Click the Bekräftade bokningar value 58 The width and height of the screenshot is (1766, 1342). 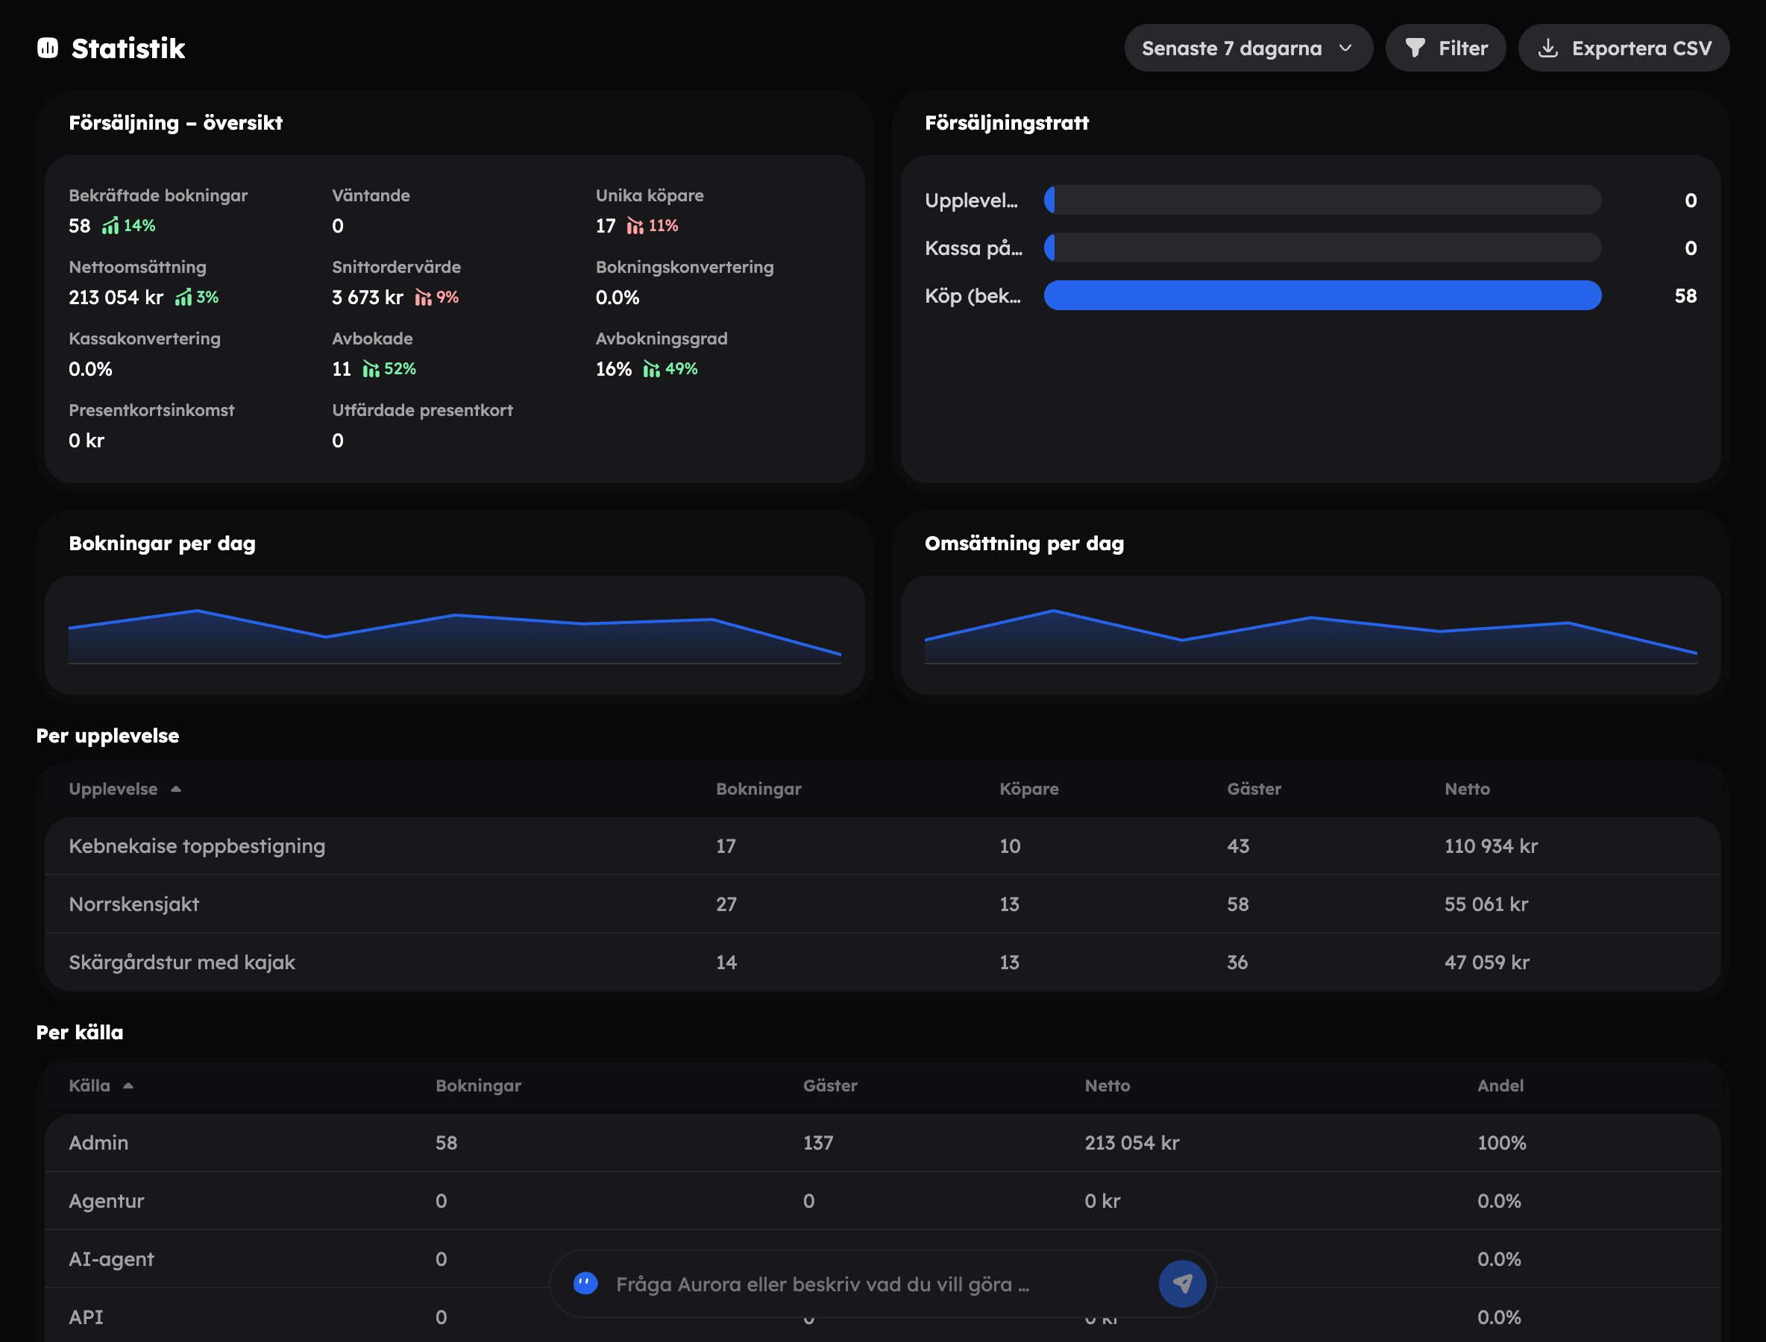click(79, 226)
